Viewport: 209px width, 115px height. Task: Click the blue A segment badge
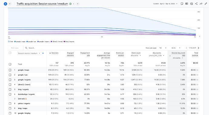[5, 4]
